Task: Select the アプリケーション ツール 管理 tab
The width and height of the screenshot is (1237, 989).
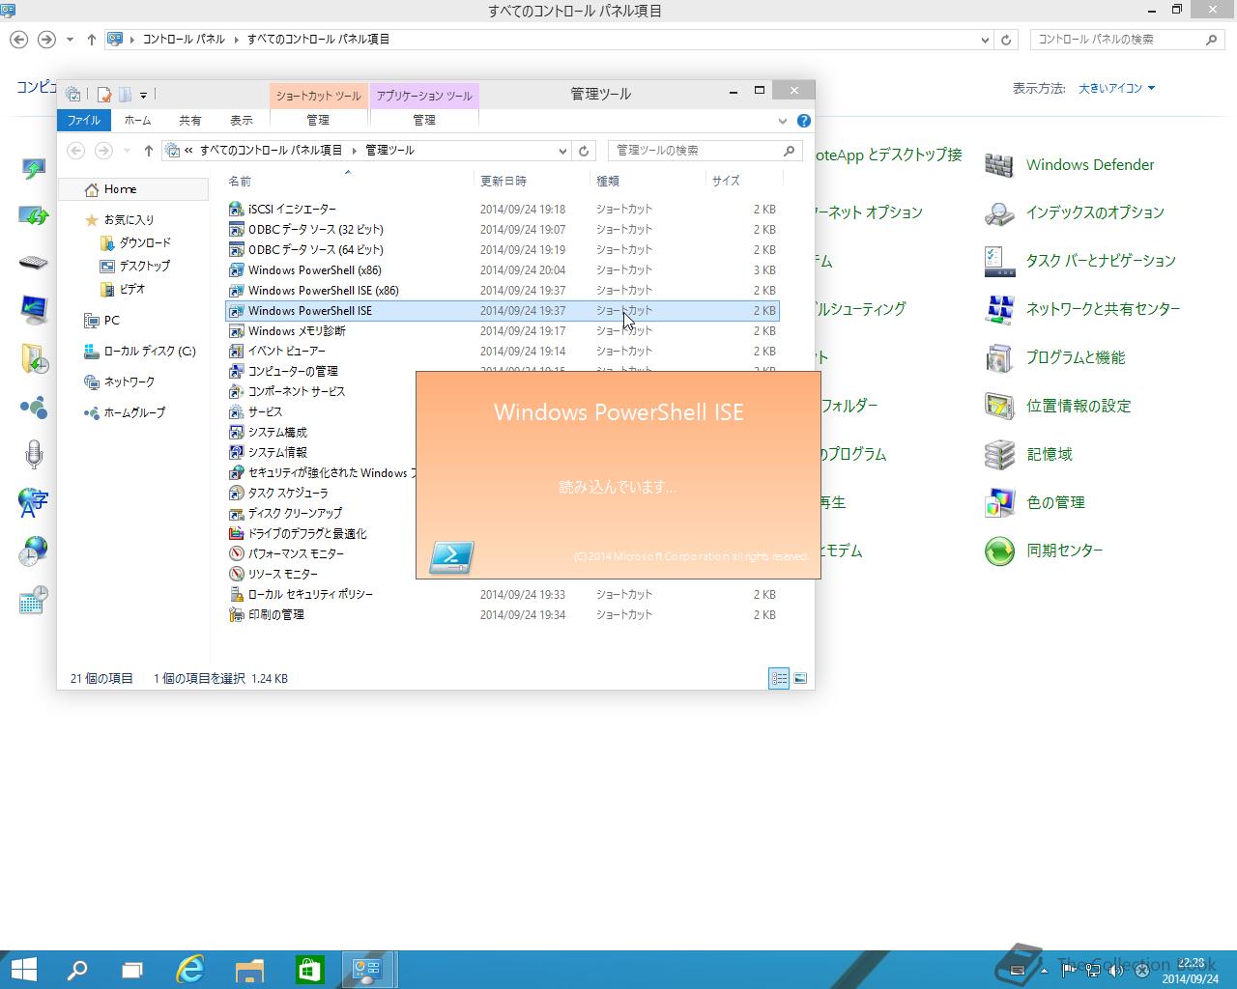Action: coord(424,121)
